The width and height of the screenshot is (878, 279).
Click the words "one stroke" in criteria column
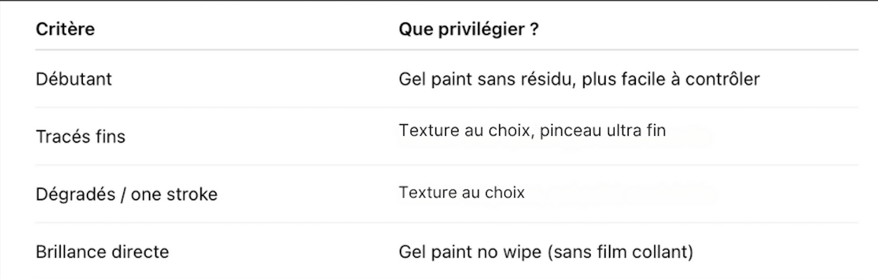(x=174, y=194)
